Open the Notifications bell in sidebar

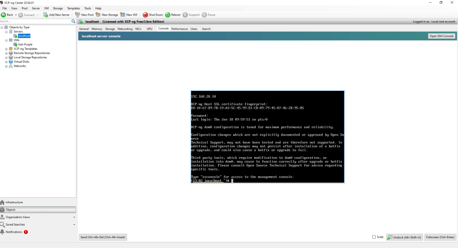coord(3,232)
